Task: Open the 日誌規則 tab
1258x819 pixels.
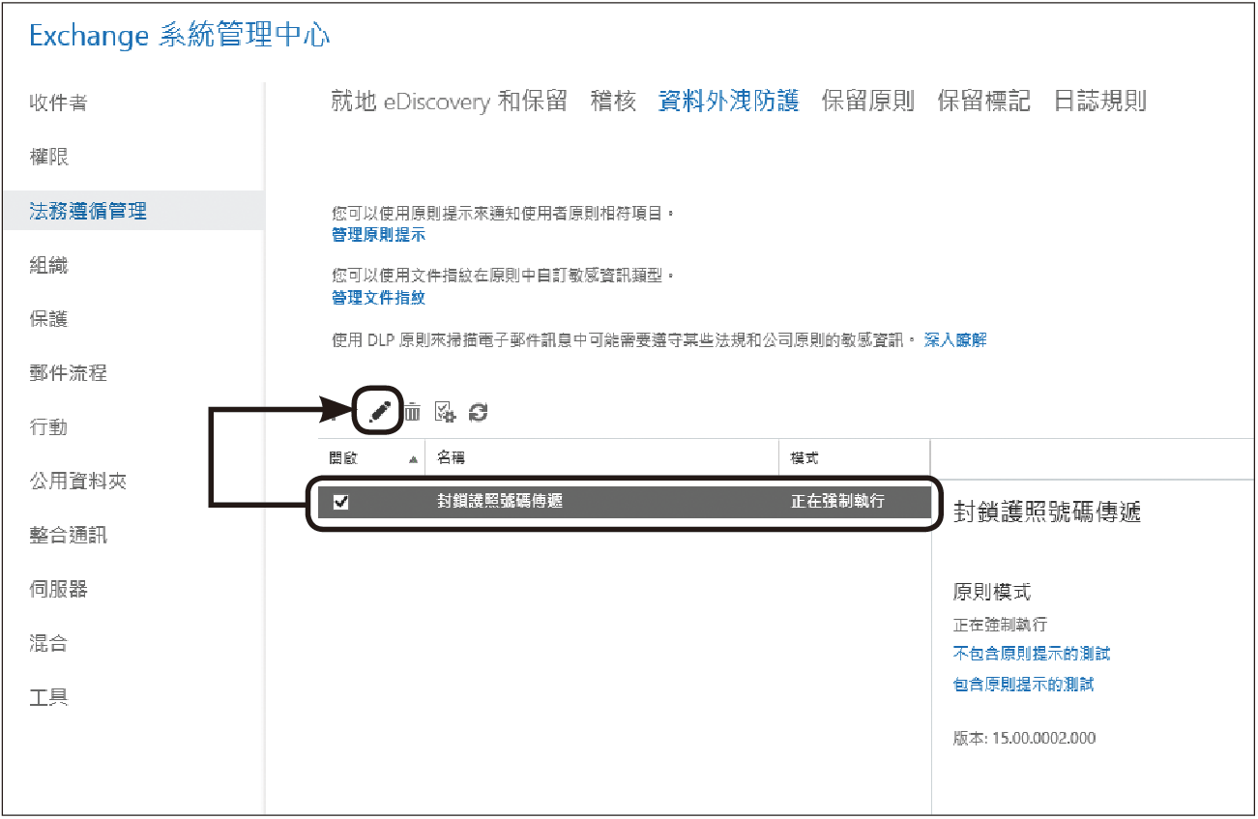Action: point(1099,101)
